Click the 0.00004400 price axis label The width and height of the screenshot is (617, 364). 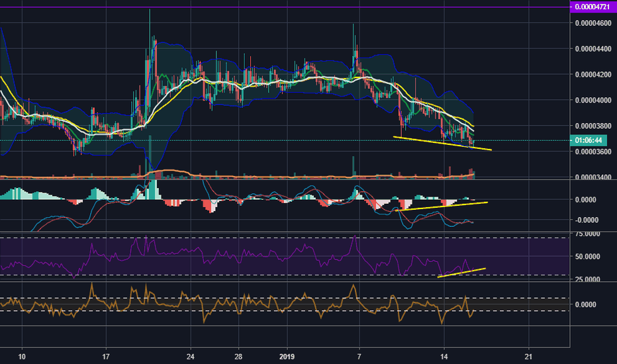point(593,49)
